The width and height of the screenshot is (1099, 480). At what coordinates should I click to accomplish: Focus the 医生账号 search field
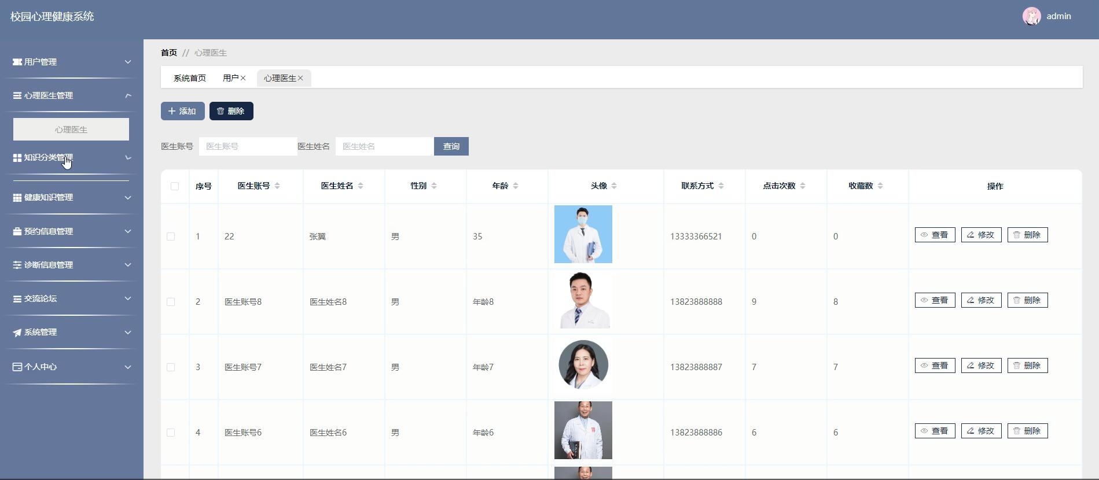click(248, 146)
